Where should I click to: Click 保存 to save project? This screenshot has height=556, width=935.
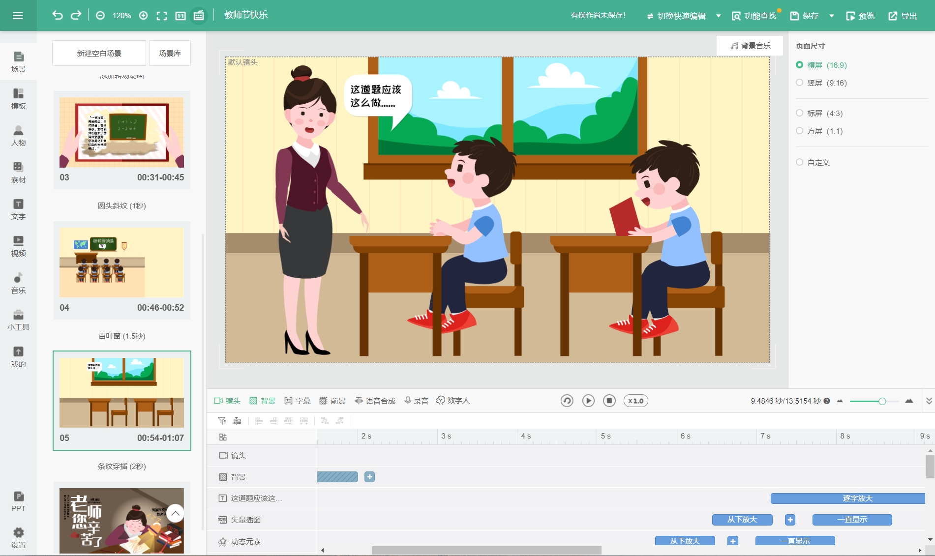805,16
